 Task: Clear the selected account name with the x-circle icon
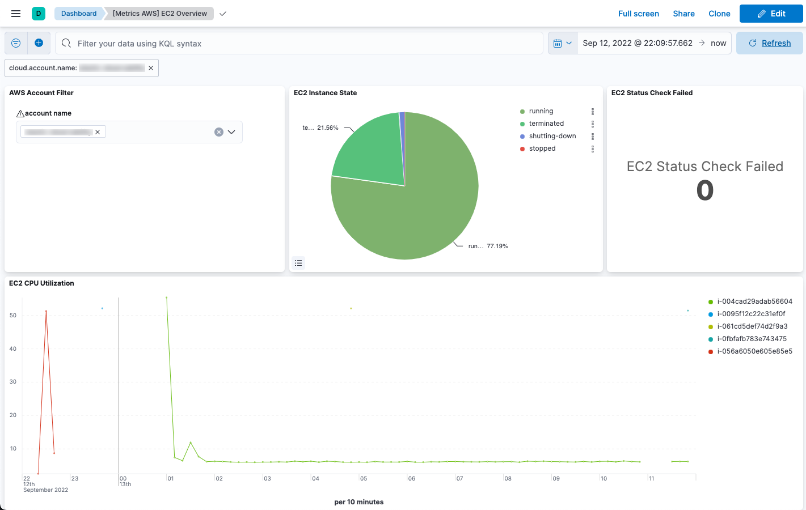coord(219,131)
